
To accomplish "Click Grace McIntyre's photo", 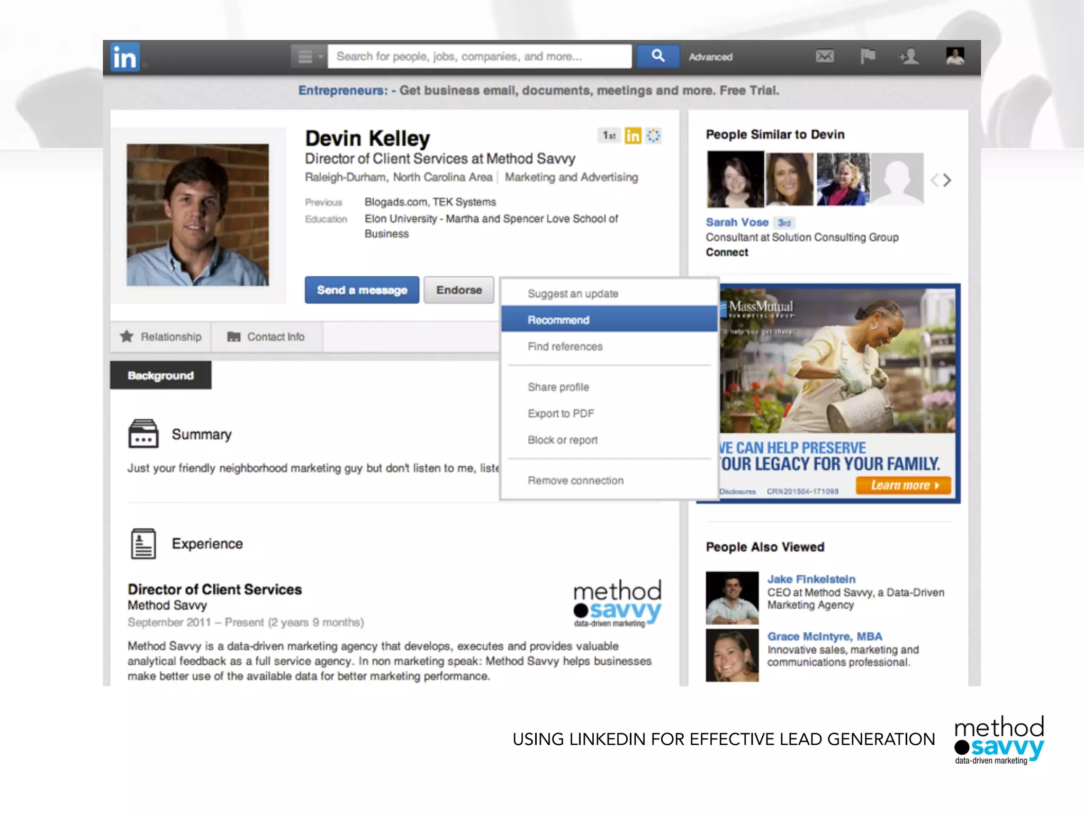I will tap(732, 655).
